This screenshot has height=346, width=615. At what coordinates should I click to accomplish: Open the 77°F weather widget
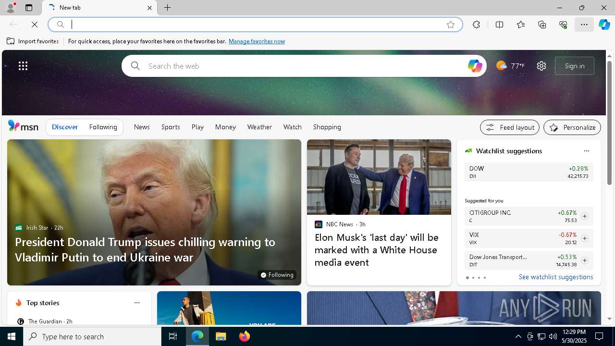pos(510,66)
